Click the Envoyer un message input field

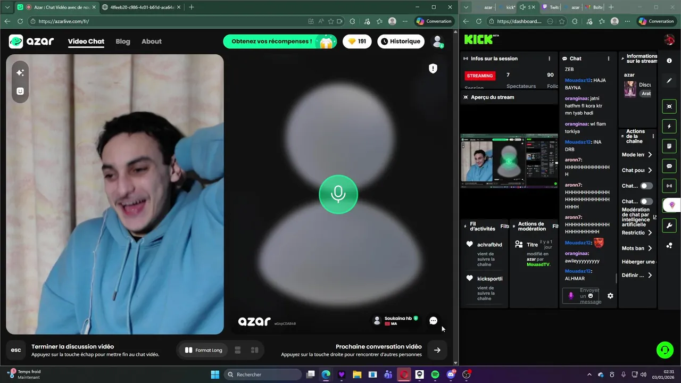click(x=590, y=296)
